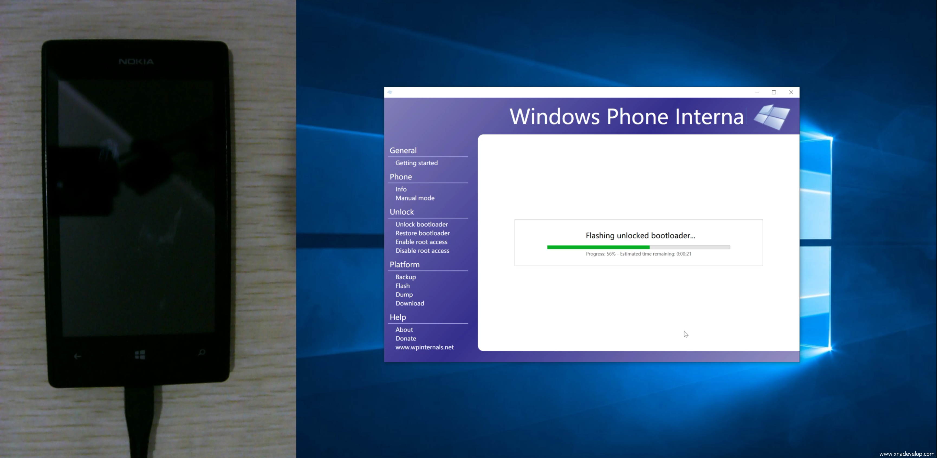The height and width of the screenshot is (458, 937).
Task: Click the Windows logo in app header
Action: coord(771,117)
